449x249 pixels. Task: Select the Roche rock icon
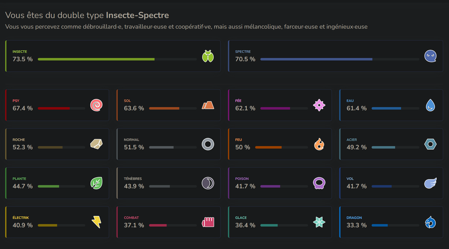click(96, 144)
